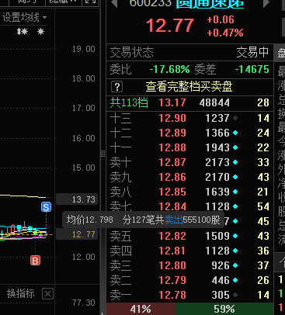Click the previous stock left arrow
Viewport: 285px width, 315px height.
pos(114,3)
